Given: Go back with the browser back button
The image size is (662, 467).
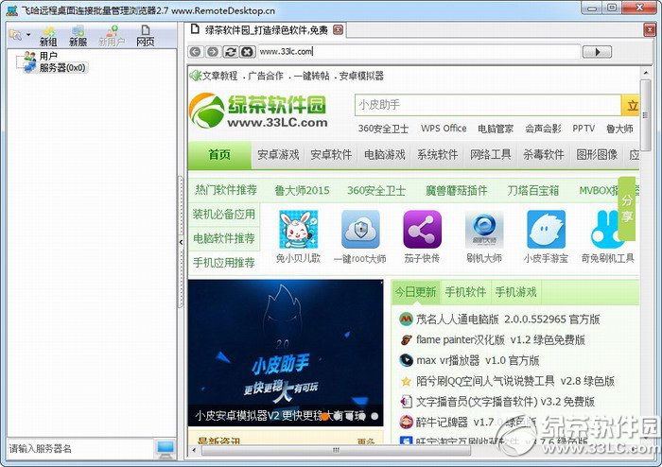Looking at the screenshot, I should [195, 52].
